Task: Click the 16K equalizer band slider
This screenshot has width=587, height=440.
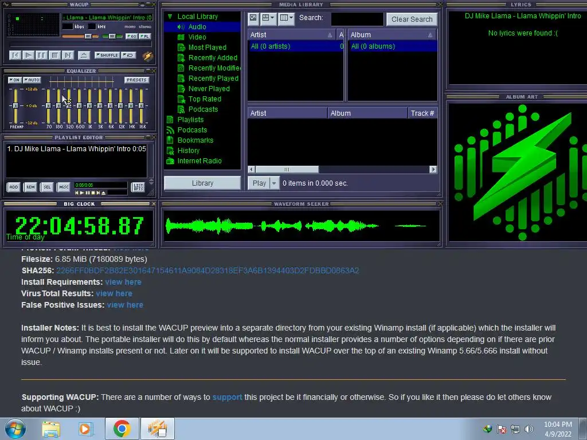Action: point(141,106)
